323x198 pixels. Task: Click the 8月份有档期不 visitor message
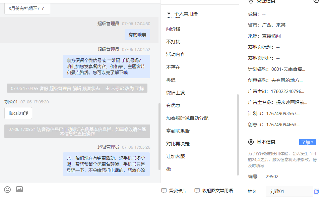(27, 8)
